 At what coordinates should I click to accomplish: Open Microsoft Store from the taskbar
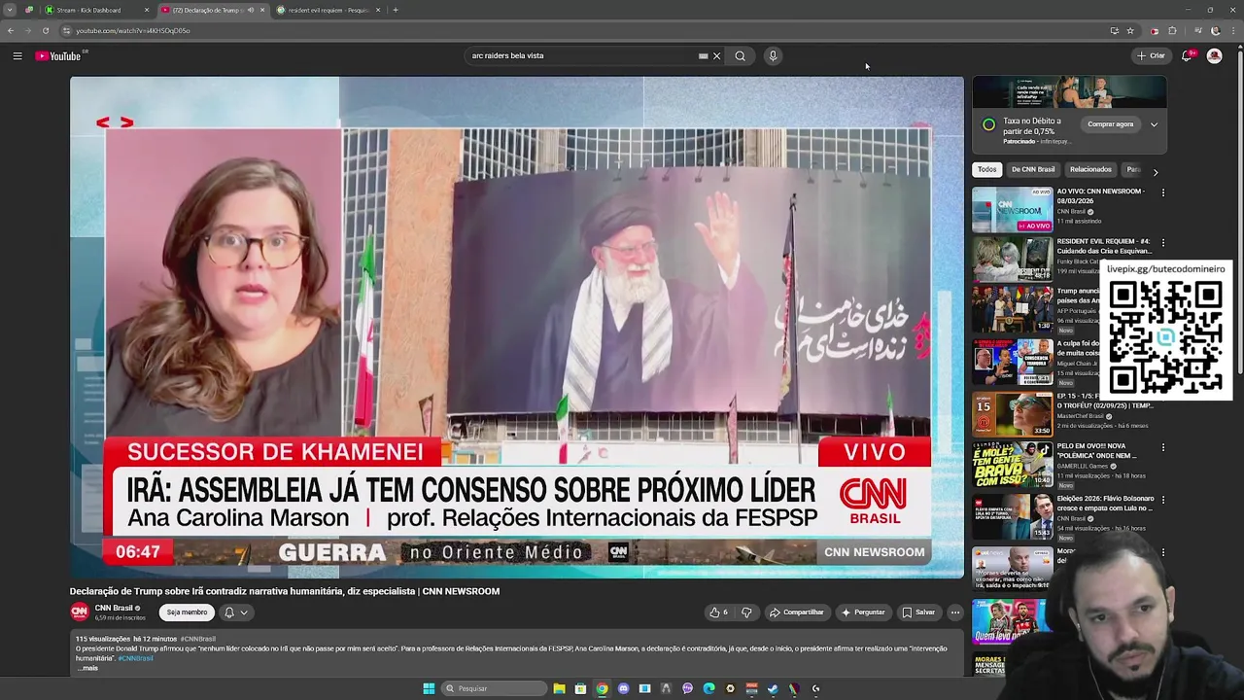coord(580,688)
